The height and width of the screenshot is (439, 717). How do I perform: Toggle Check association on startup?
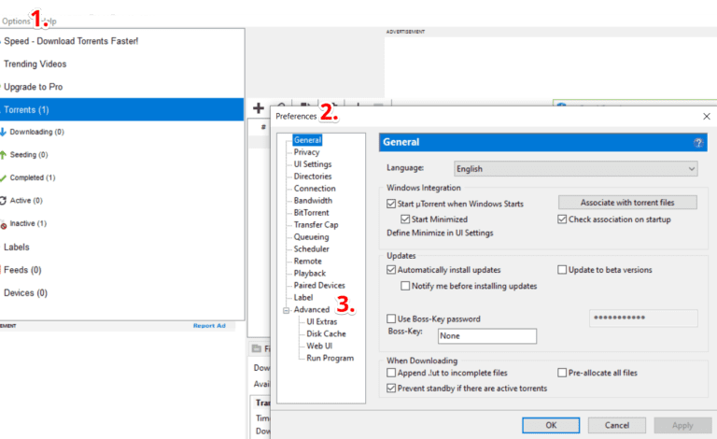tap(562, 219)
